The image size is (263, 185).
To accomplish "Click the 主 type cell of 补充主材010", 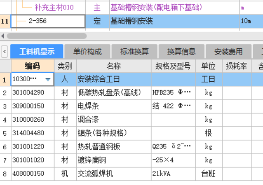I will pos(97,8).
